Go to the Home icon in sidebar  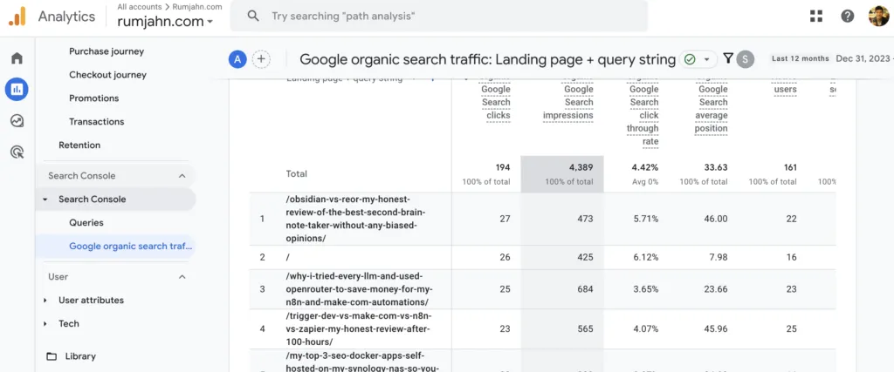click(17, 58)
